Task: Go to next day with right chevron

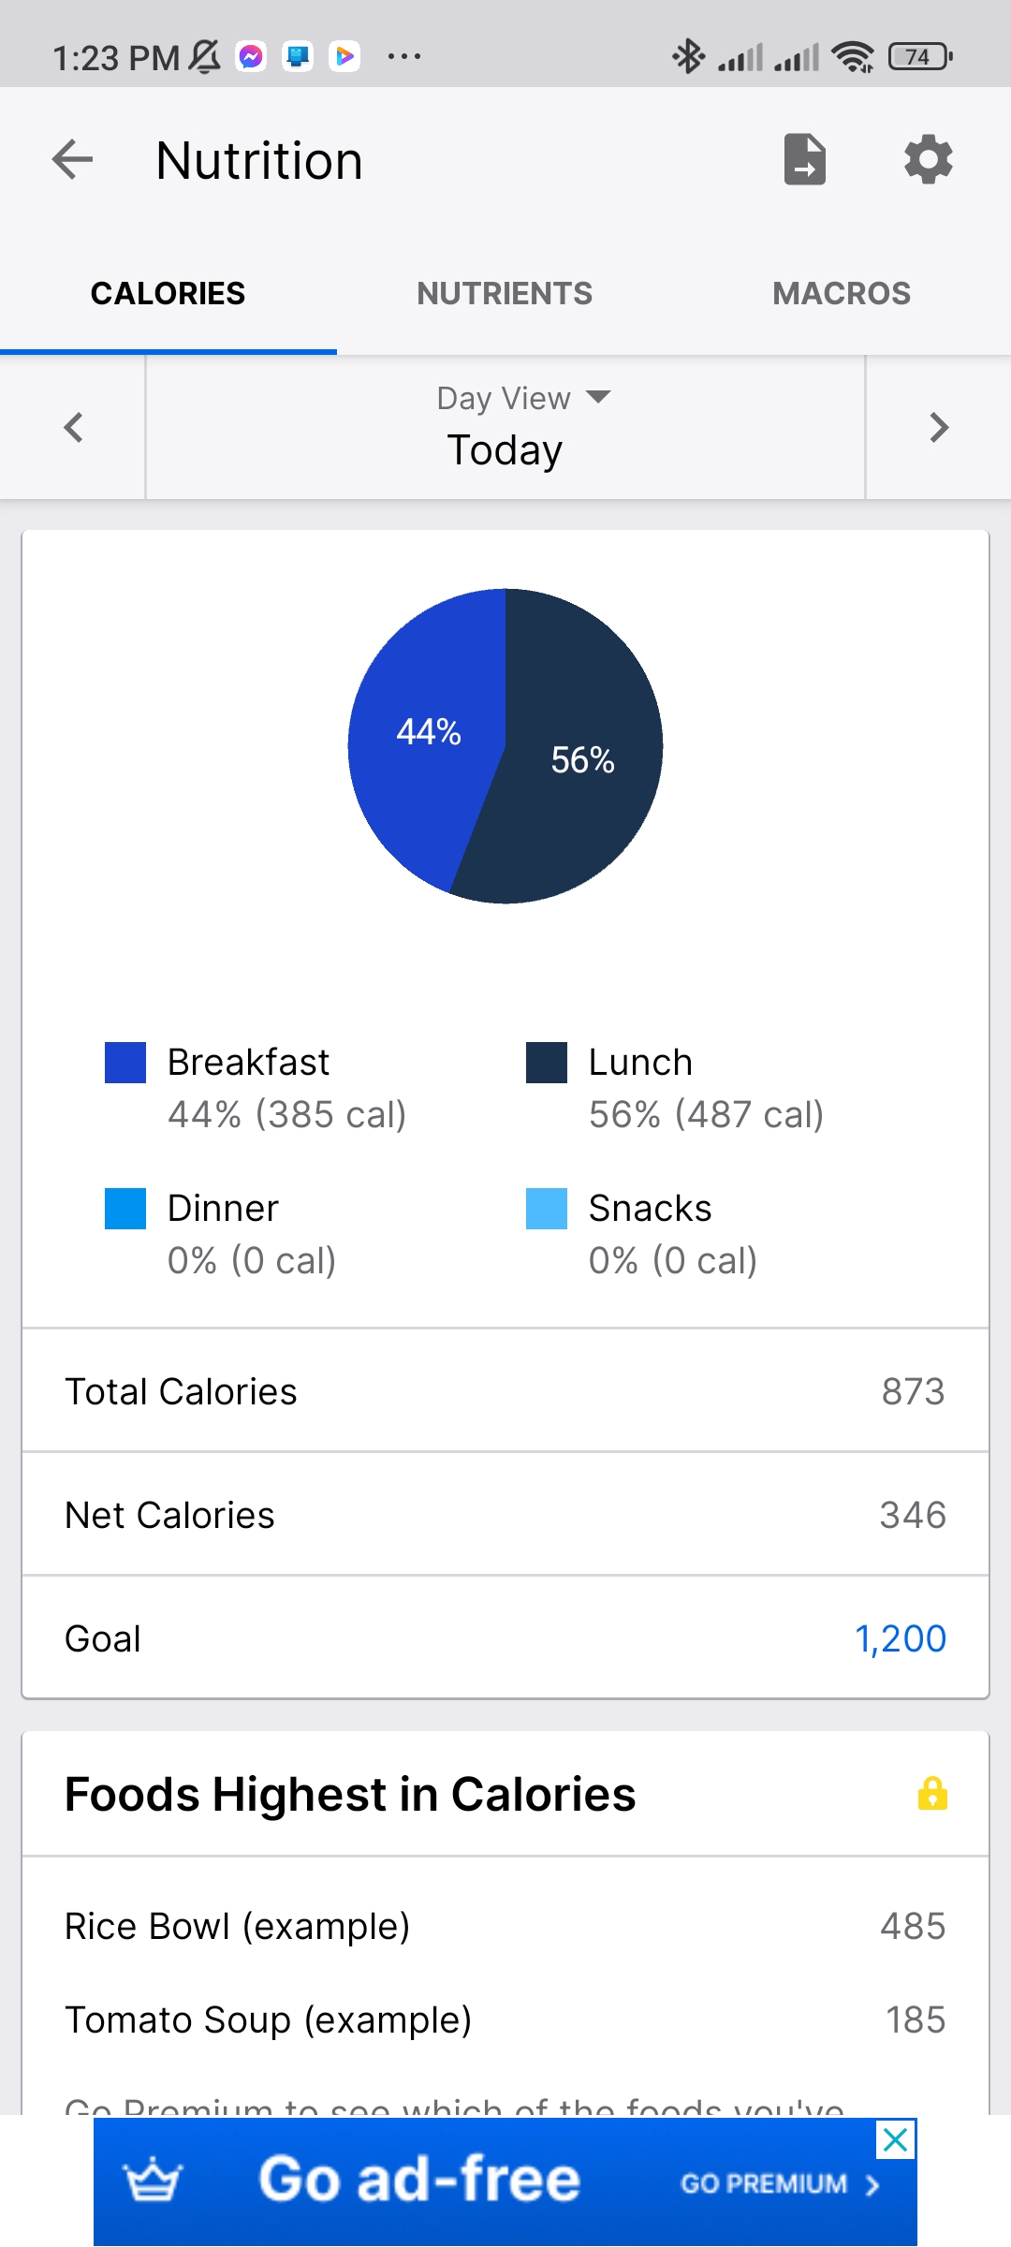Action: click(939, 427)
